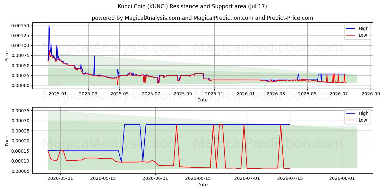Viewport: 385px width, 192px height.
Task: Click the 2025-11 date tick label
Action: click(x=214, y=94)
